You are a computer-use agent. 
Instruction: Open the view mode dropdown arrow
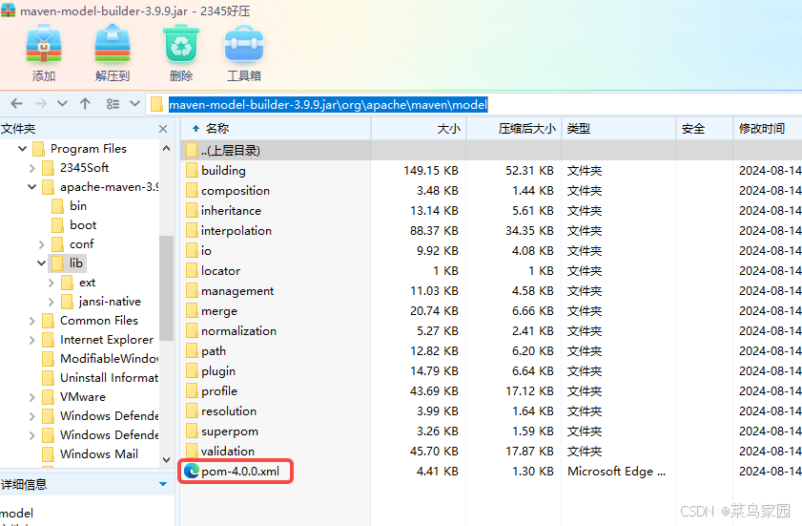click(134, 104)
